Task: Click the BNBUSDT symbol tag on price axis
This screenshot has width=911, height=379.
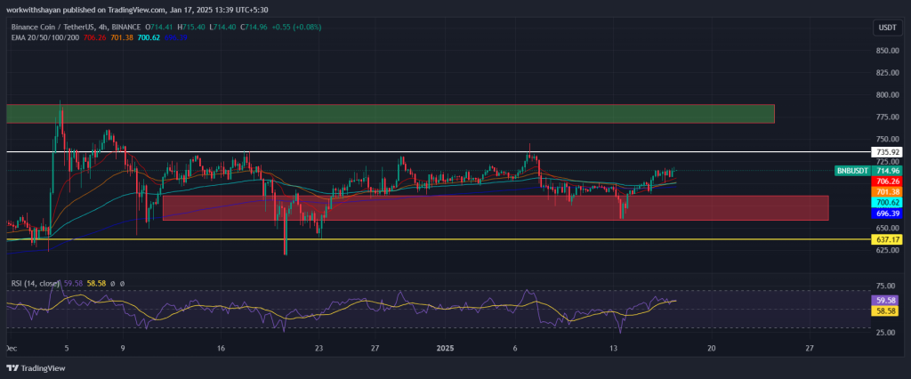Action: point(852,171)
